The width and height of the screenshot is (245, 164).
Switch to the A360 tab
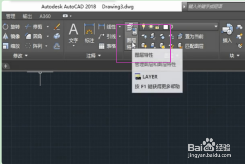[x=45, y=16]
